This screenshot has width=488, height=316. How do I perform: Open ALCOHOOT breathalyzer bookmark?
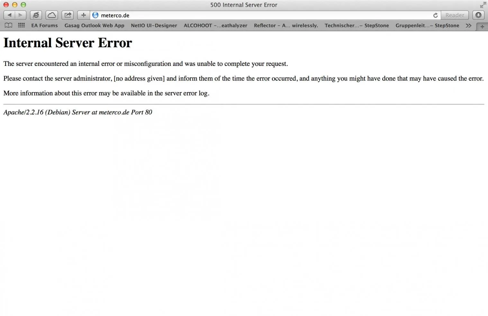tap(215, 25)
